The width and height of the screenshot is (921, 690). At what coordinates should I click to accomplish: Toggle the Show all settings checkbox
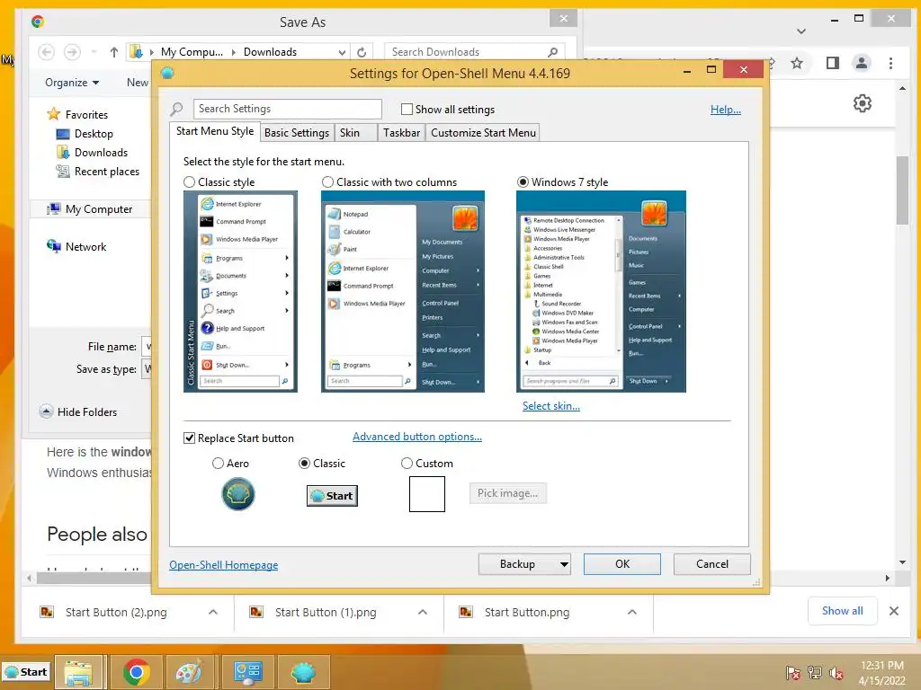pos(407,109)
